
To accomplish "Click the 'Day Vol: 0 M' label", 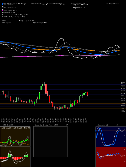I will click(x=79, y=7).
